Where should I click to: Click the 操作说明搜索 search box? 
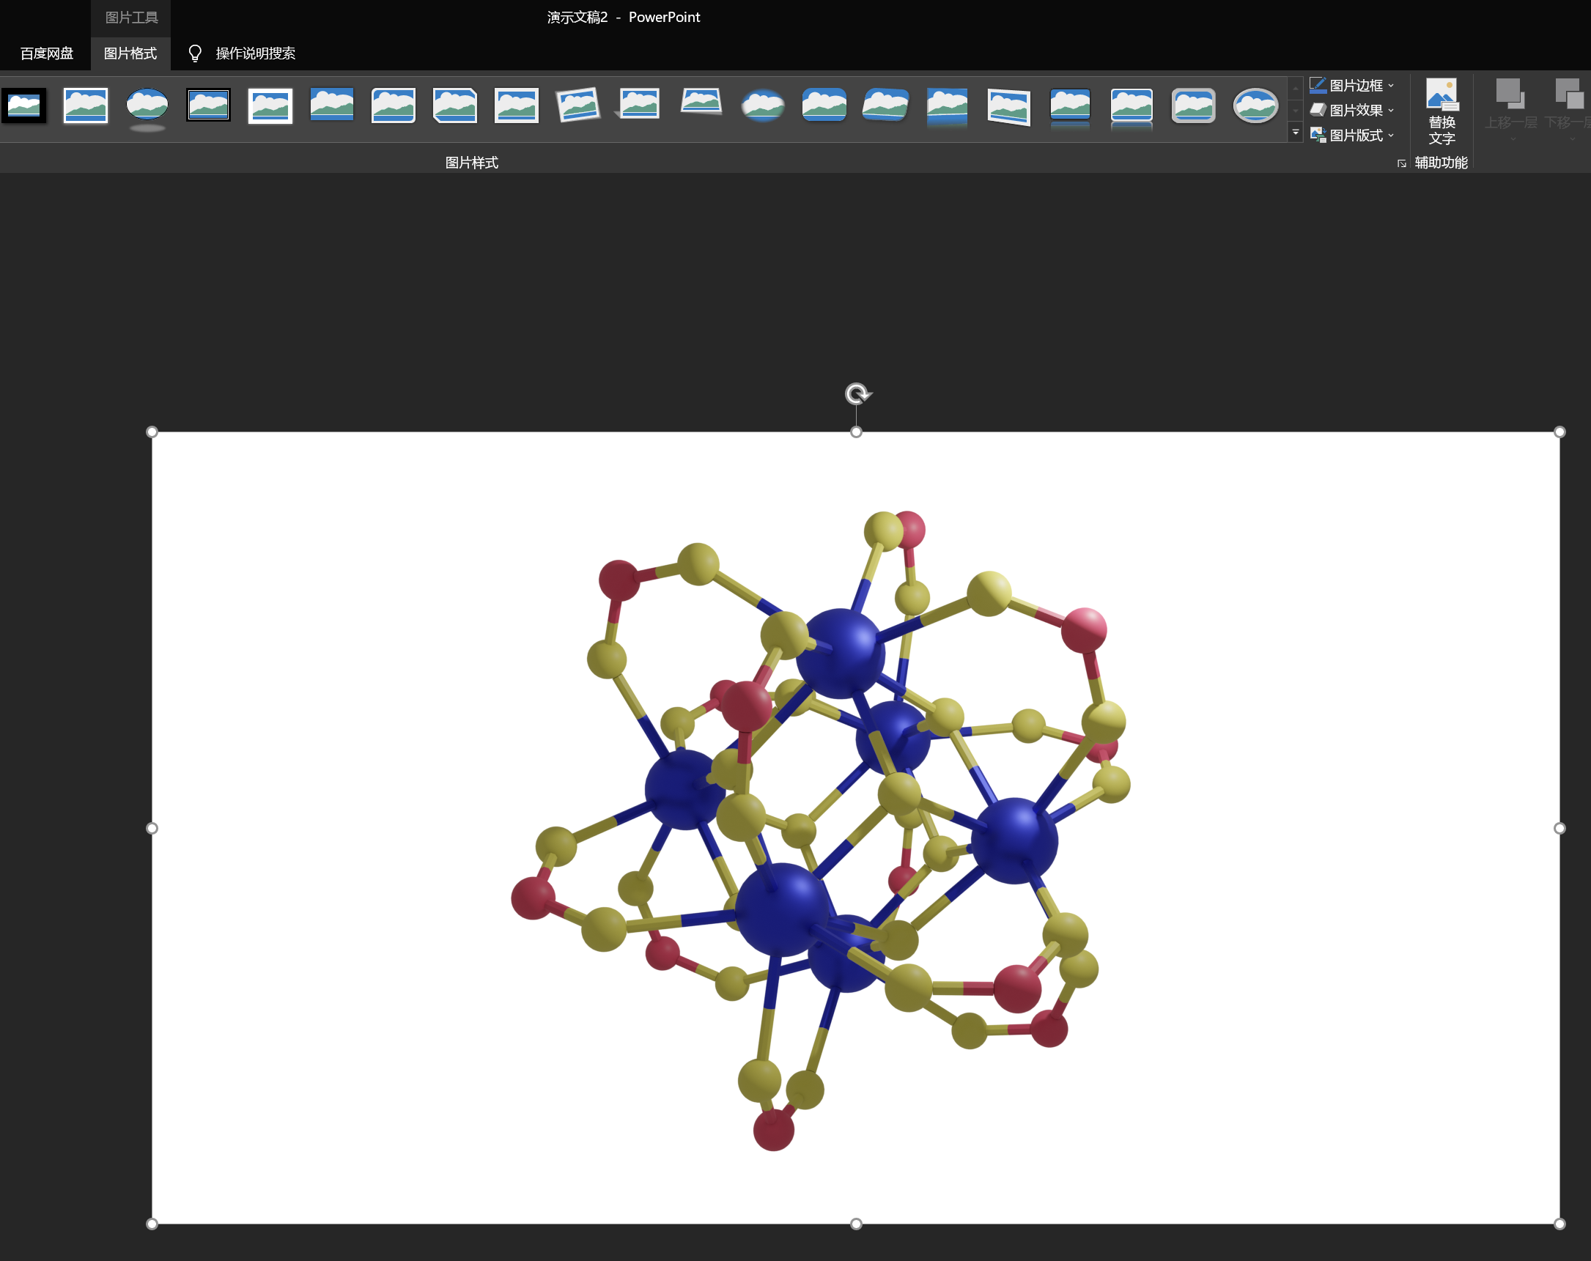tap(255, 53)
